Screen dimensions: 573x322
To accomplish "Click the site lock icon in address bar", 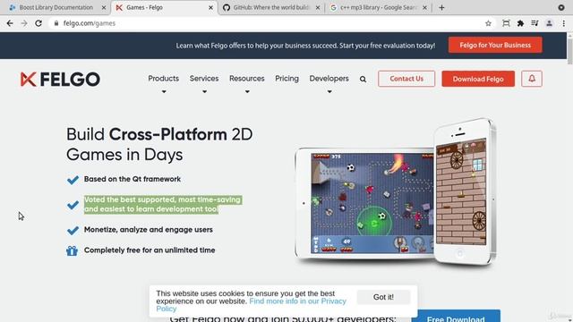I will click(56, 23).
